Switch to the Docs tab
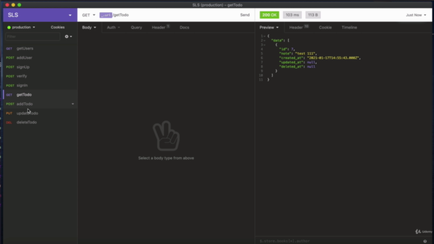 point(184,27)
